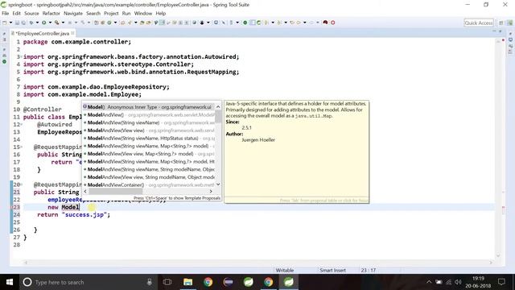Collapse the method fold at line 15
Screen dimensions: 515x290
click(x=22, y=147)
